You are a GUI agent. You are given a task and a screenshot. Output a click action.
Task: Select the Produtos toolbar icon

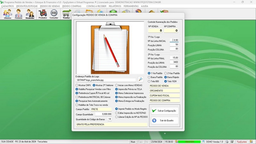pos(43,14)
